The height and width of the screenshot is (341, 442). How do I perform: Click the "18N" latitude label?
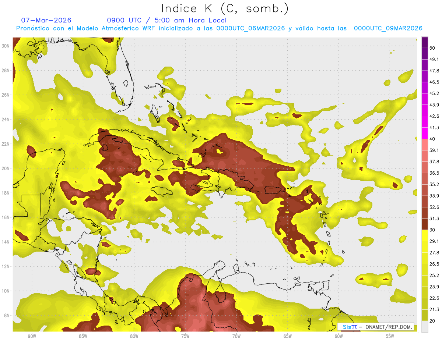[6, 193]
